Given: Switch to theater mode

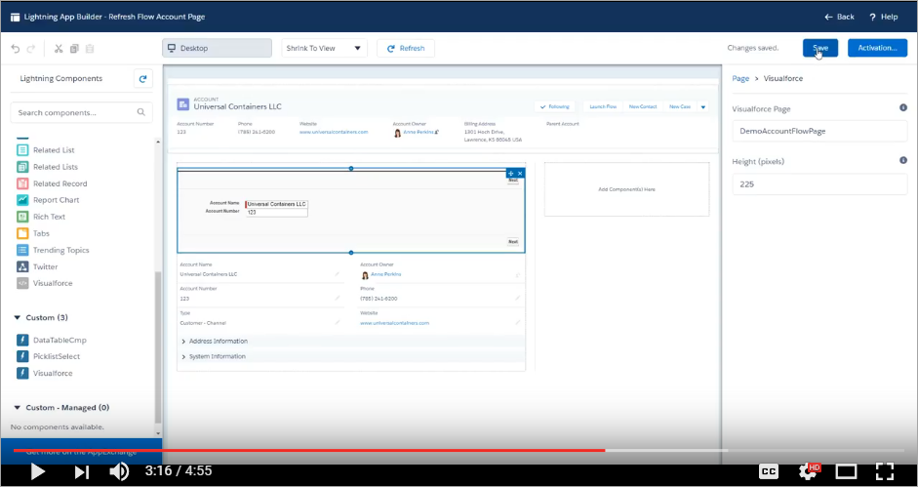Looking at the screenshot, I should (846, 471).
